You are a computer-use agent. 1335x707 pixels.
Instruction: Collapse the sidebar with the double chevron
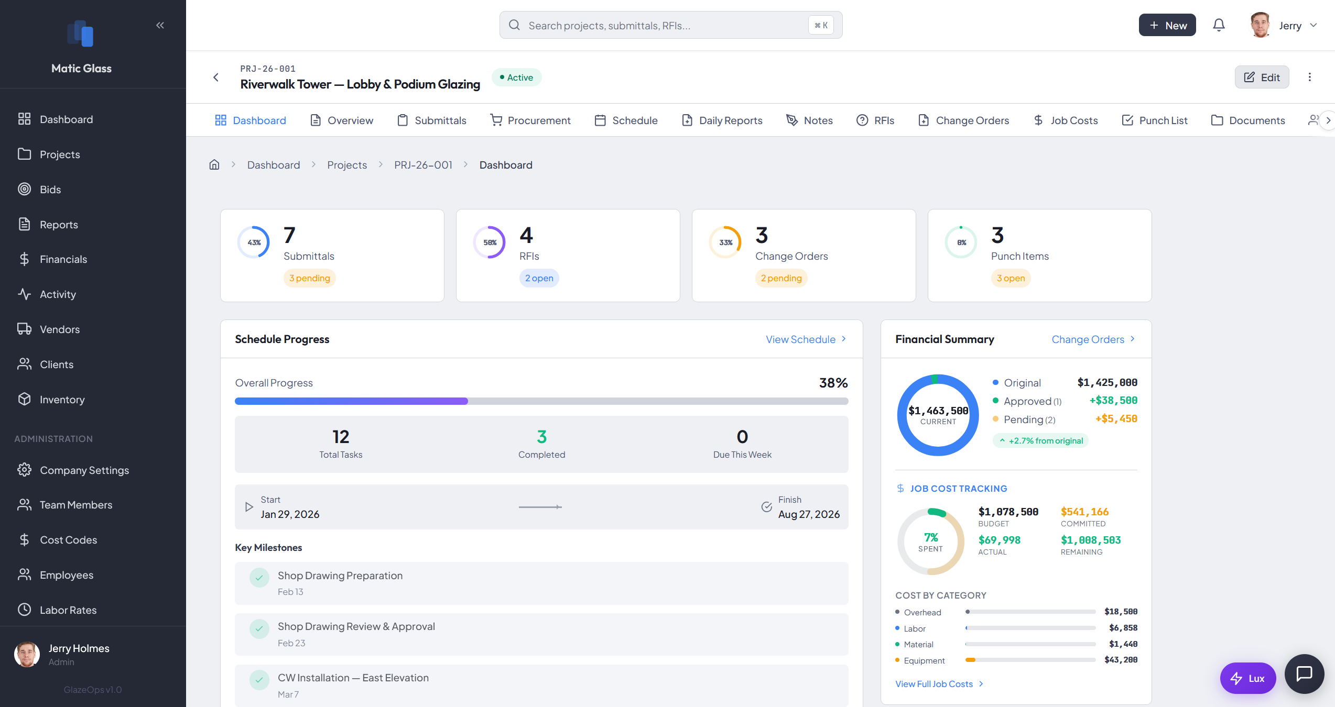tap(160, 25)
